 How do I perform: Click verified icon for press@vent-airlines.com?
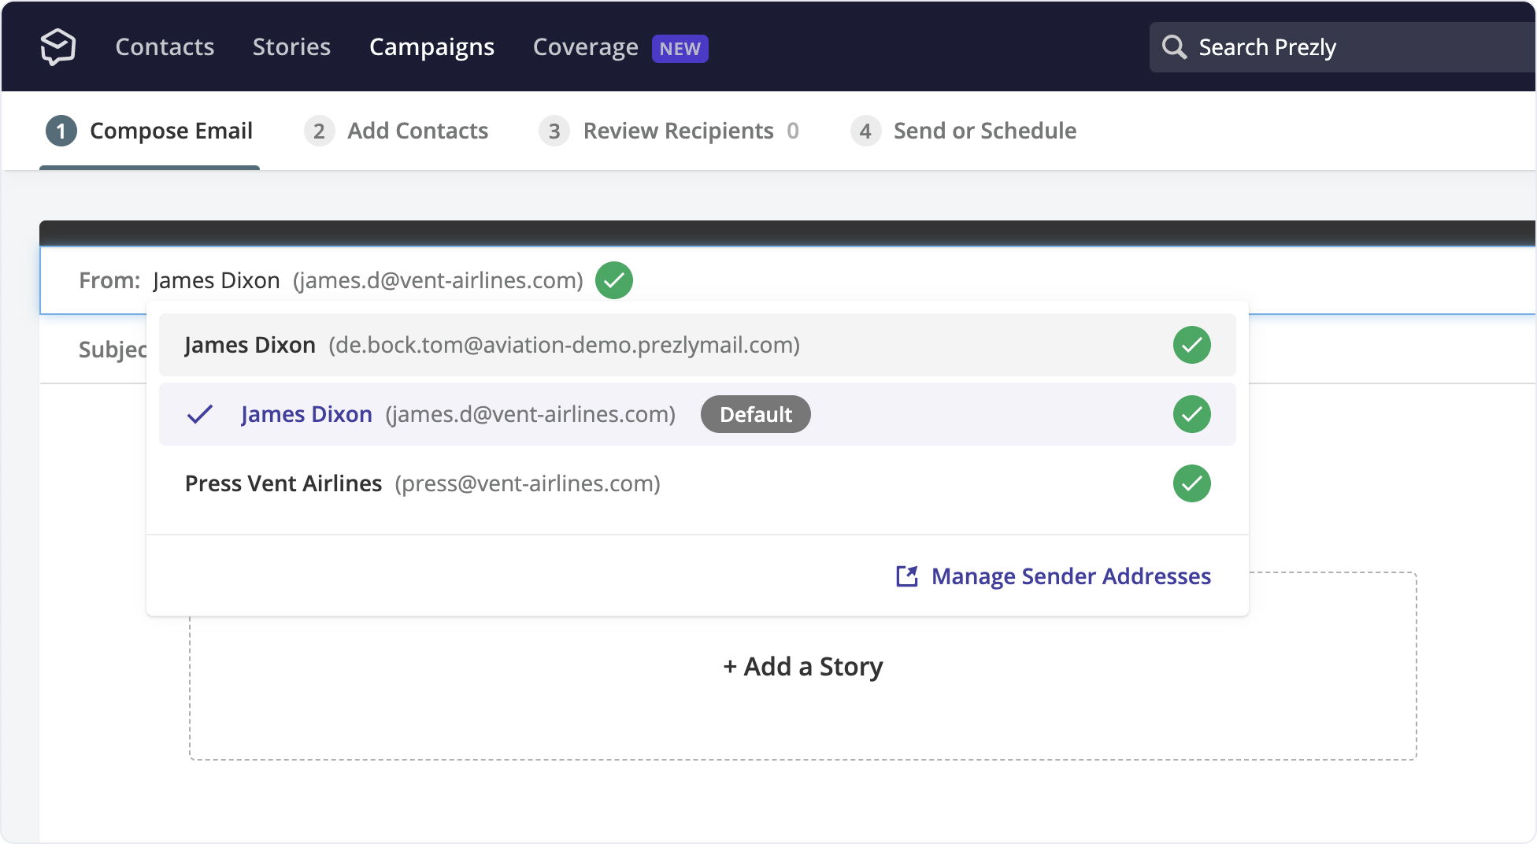click(x=1192, y=483)
